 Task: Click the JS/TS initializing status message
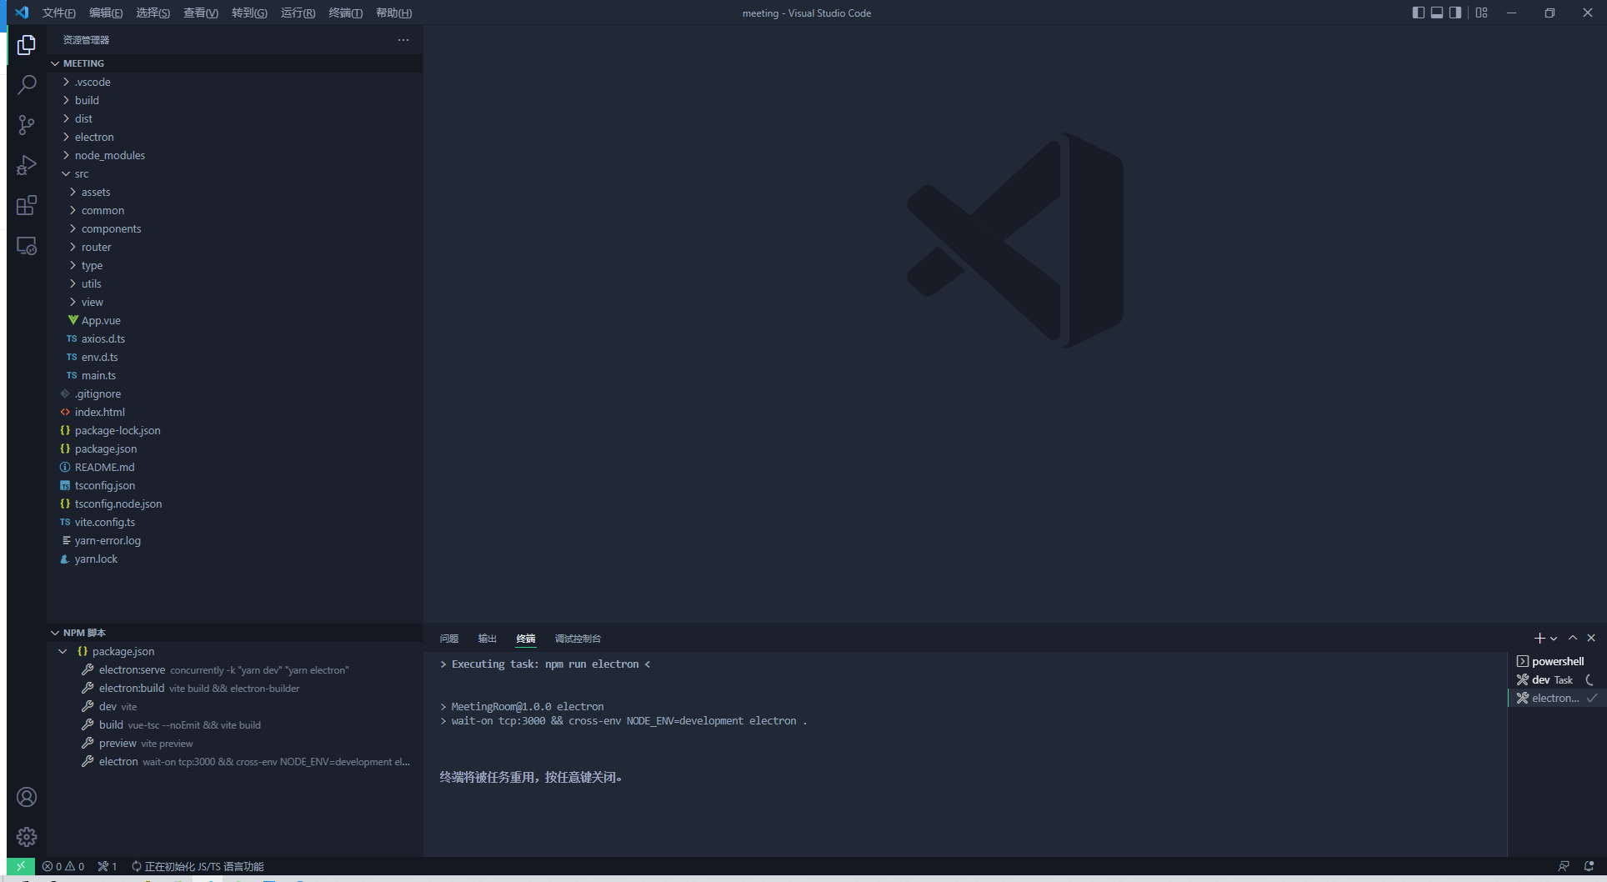[x=198, y=866]
